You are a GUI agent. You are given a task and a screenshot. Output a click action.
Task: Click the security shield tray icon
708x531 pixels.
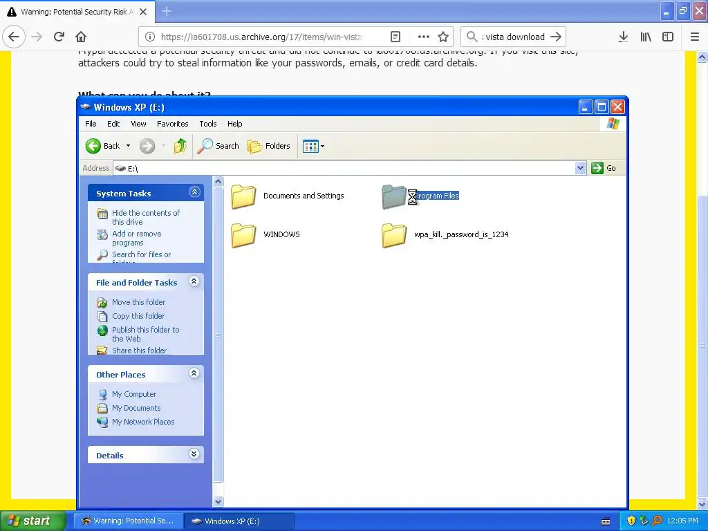(x=631, y=521)
